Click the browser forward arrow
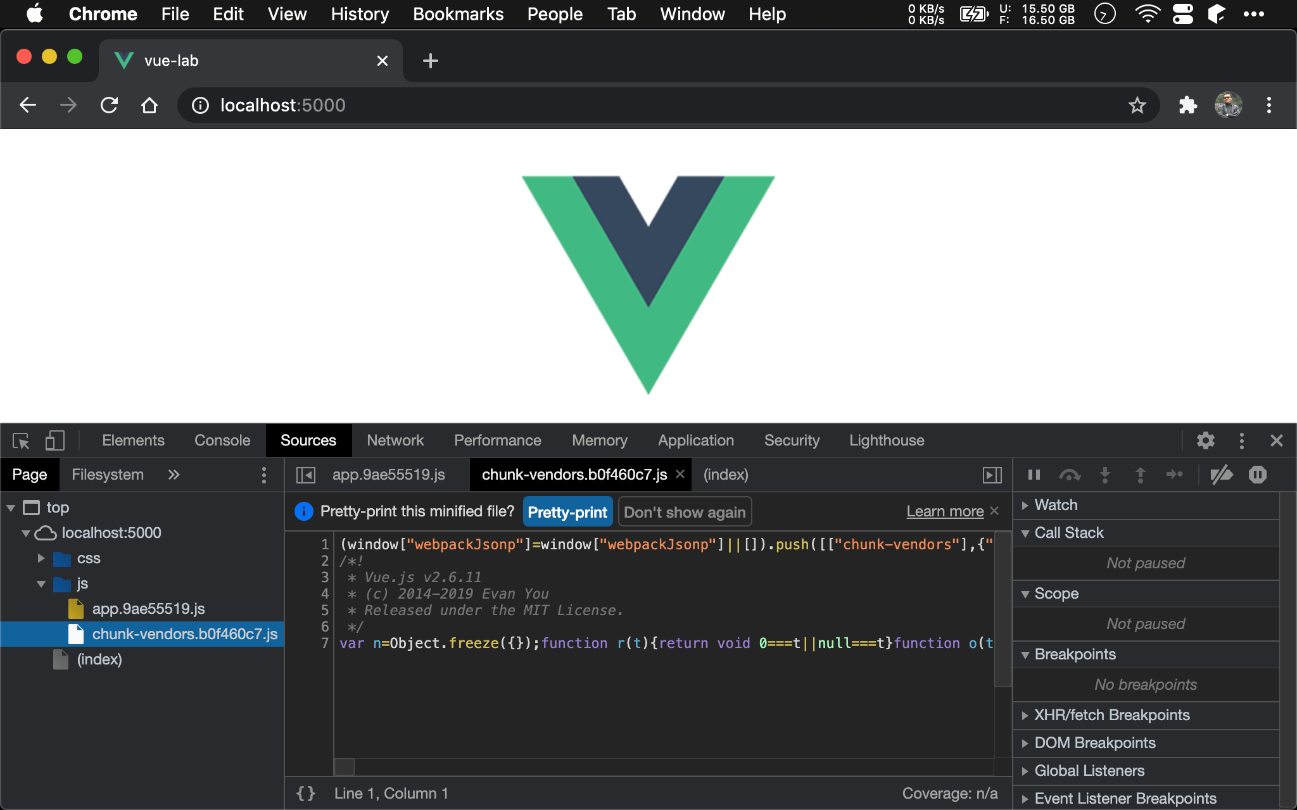Screen dimensions: 1297x810 click(68, 105)
